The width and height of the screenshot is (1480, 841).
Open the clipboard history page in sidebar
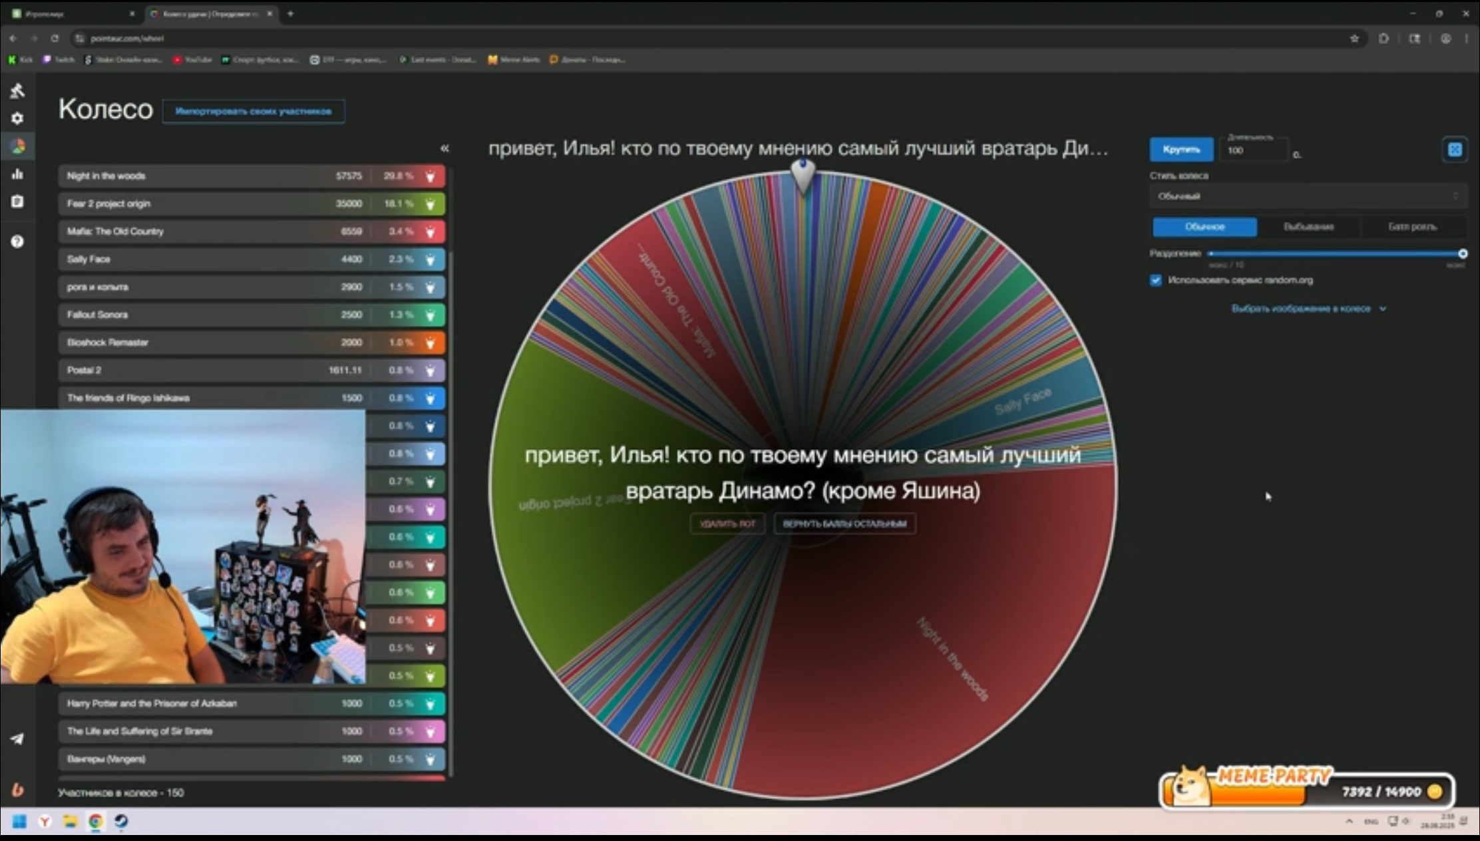[x=17, y=202]
